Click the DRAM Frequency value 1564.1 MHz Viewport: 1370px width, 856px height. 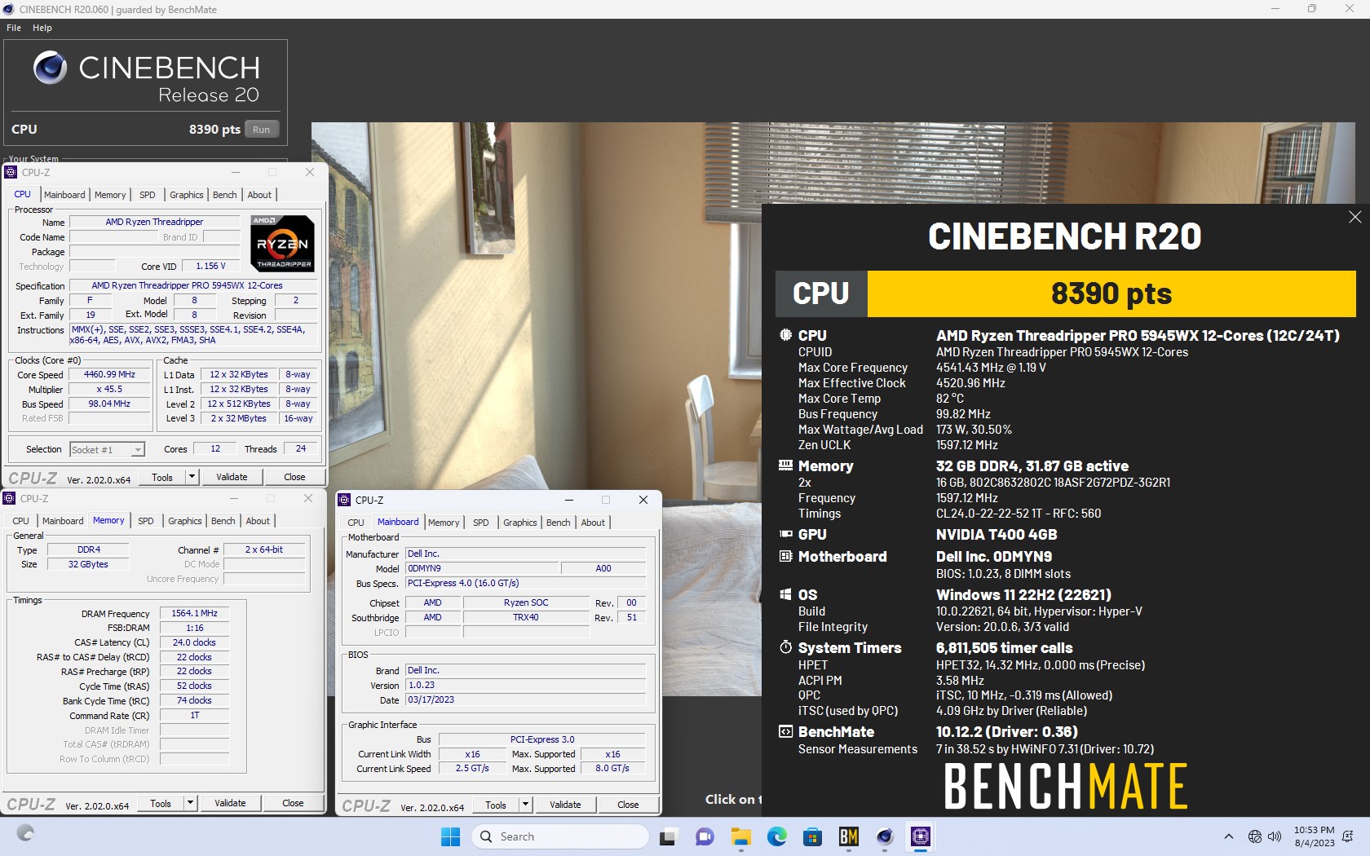click(x=195, y=614)
